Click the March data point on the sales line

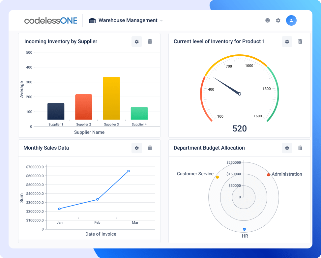129,171
